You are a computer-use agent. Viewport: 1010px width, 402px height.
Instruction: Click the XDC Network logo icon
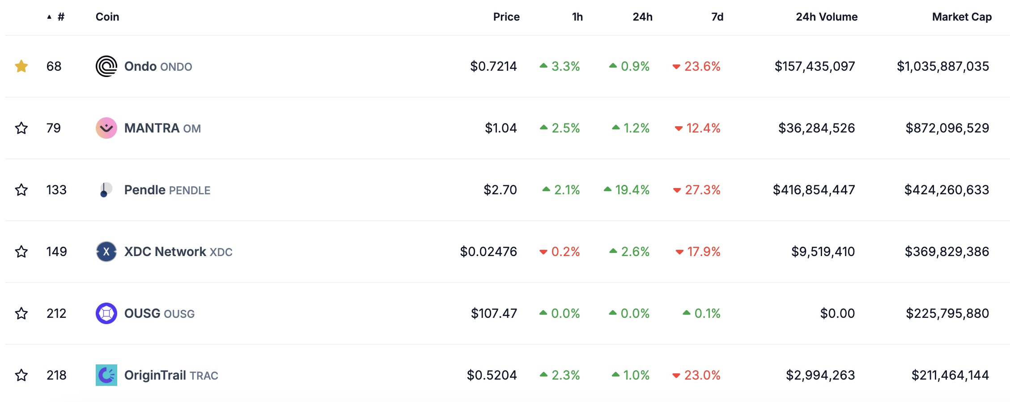pyautogui.click(x=106, y=252)
